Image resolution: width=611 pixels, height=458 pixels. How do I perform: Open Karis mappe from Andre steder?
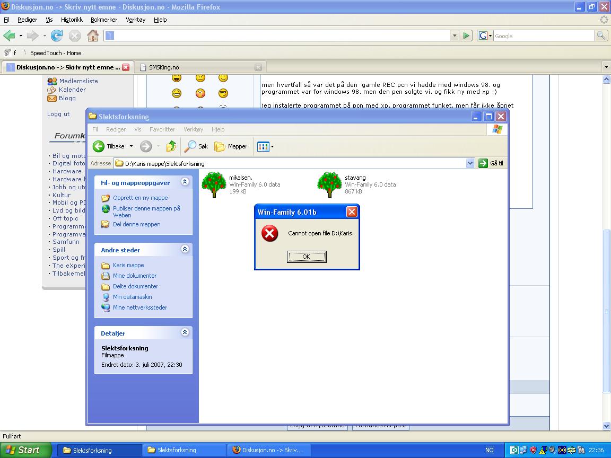point(128,265)
